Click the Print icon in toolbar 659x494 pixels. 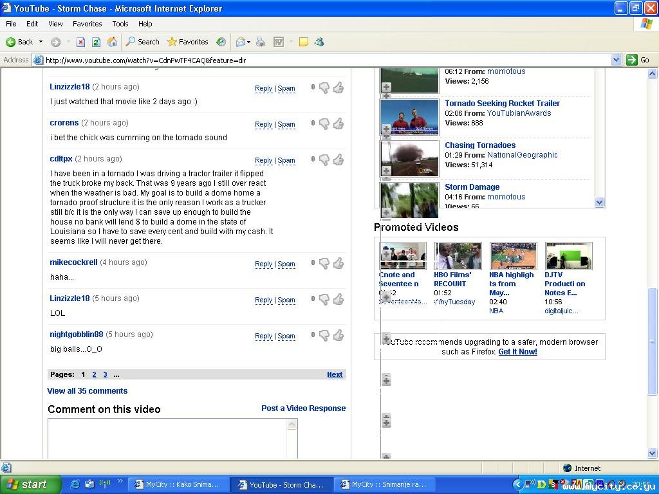coord(261,42)
